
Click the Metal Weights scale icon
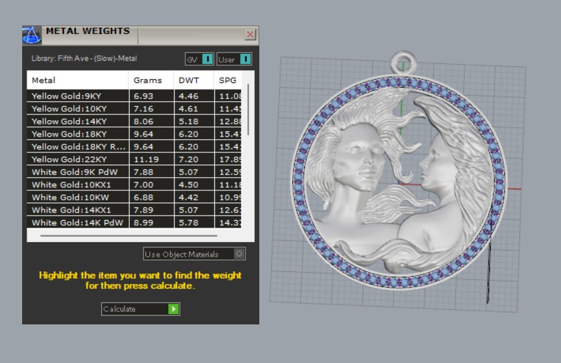click(32, 35)
